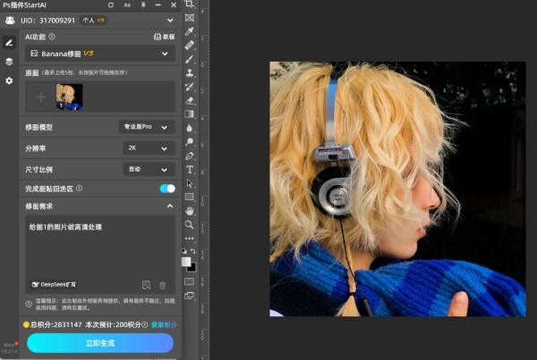Open the Banana修图 V3 function dropdown
Screen dimensions: 537x360
tap(98, 54)
